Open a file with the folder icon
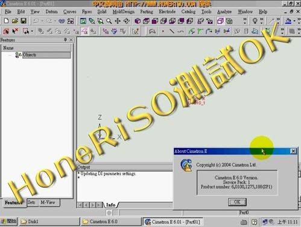This screenshot has height=227, width=301. point(15,21)
